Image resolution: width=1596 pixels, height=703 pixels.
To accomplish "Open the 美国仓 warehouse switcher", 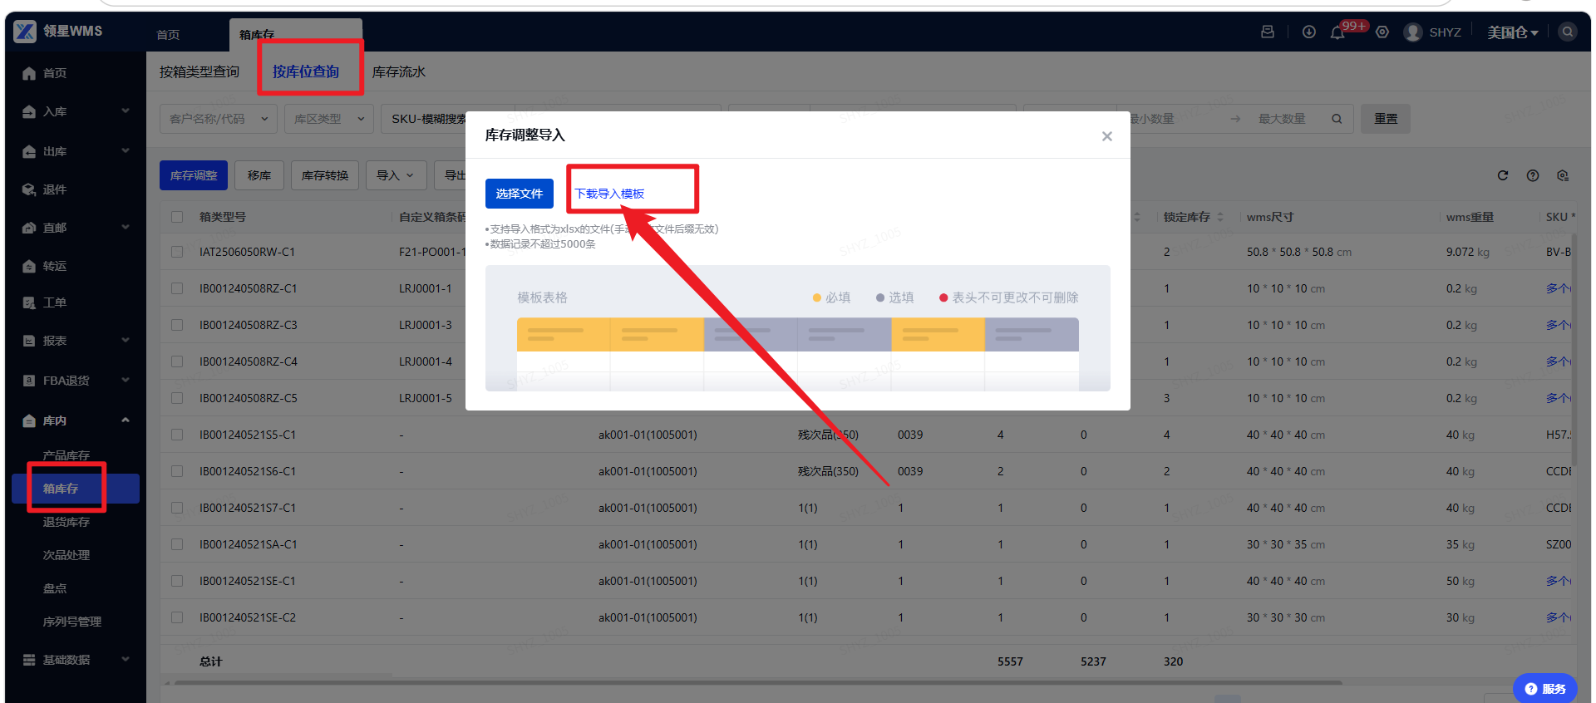I will tap(1513, 32).
